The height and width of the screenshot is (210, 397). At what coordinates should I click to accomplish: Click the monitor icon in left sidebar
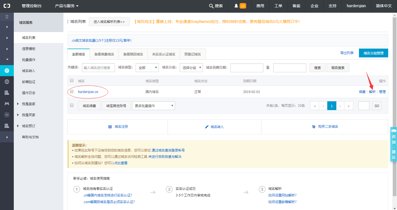tap(7, 115)
